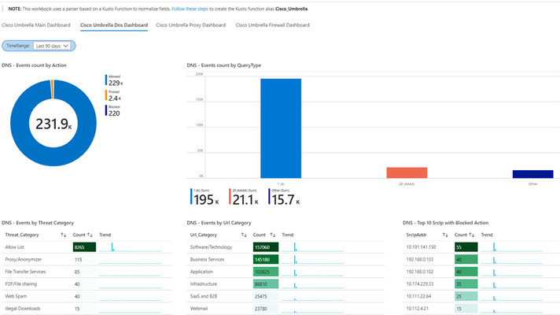Select the orange 28 (AAAA) bar
560x315 pixels.
[407, 172]
